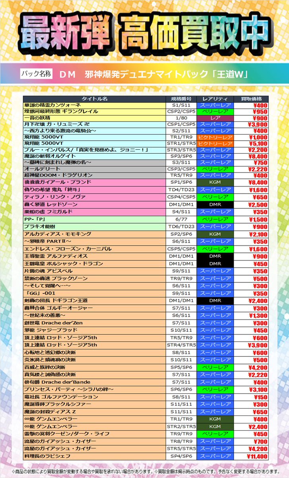
Task: Click the 規格番号 column header
Action: pyautogui.click(x=181, y=98)
